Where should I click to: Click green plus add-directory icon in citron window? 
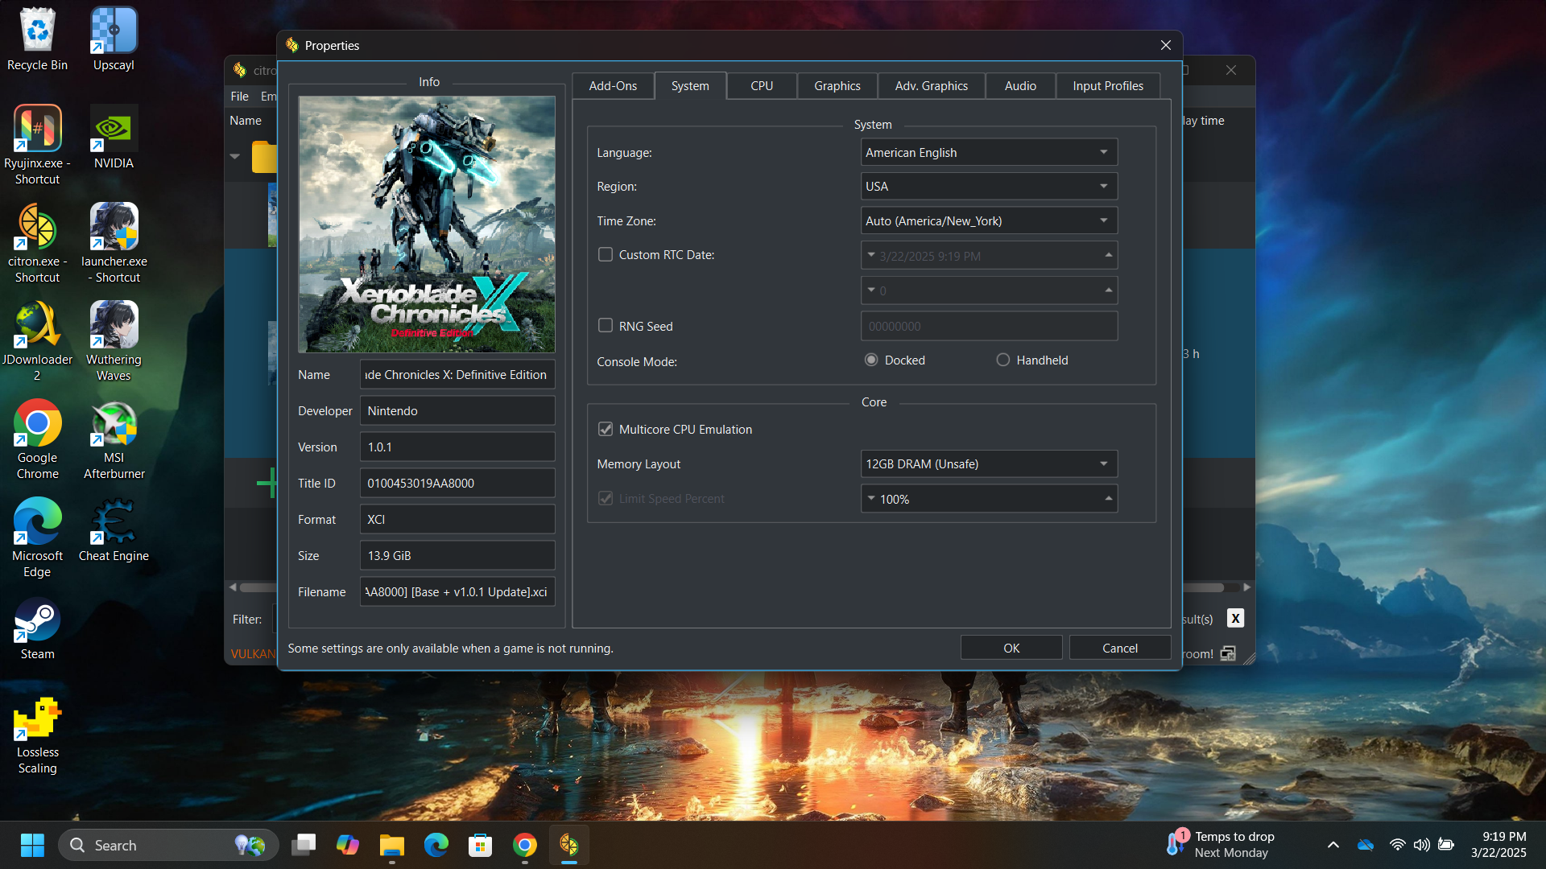267,483
